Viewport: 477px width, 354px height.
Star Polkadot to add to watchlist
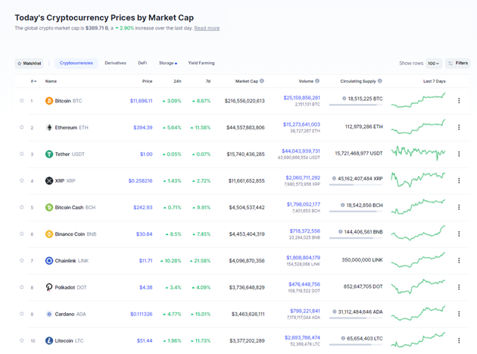click(x=22, y=287)
